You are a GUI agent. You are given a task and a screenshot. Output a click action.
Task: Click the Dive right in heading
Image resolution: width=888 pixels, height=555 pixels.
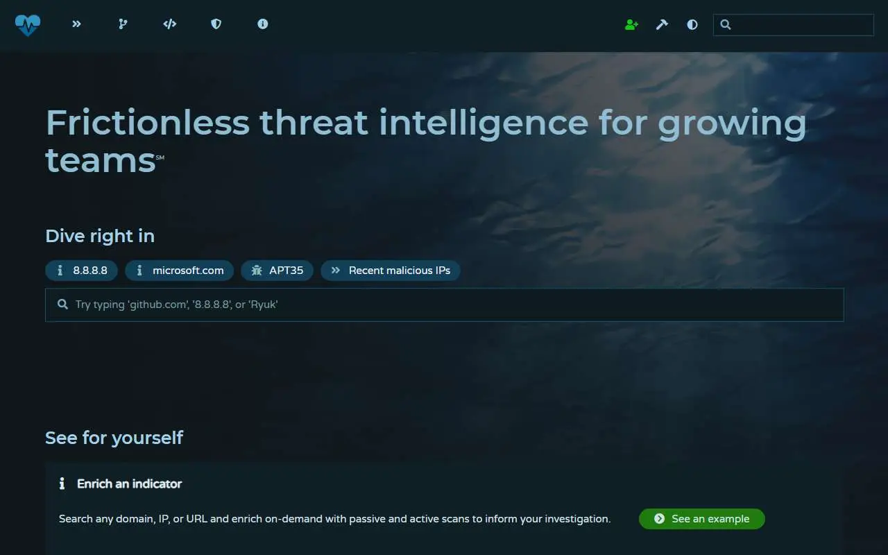click(x=100, y=236)
